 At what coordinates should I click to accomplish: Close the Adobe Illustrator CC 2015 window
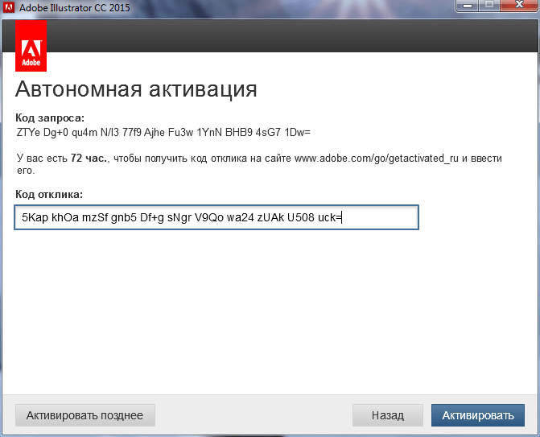tap(519, 5)
